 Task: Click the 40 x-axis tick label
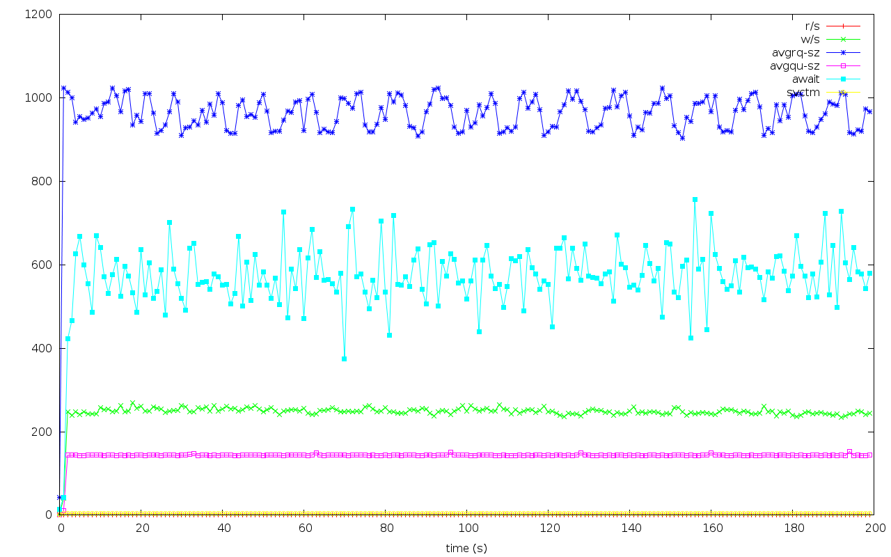coord(223,528)
